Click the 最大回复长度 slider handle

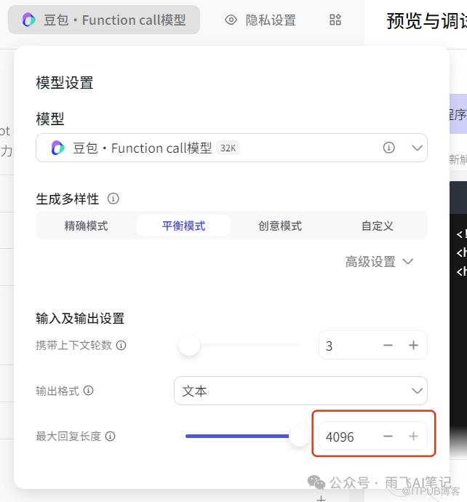[x=299, y=436]
